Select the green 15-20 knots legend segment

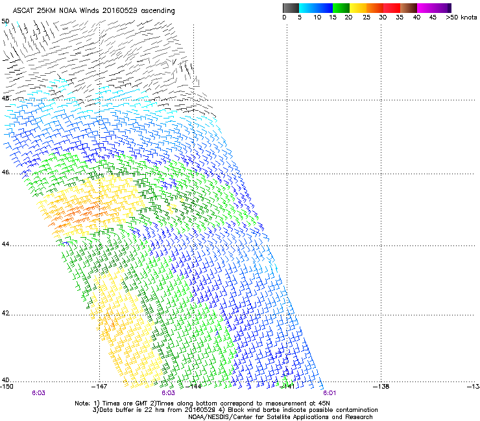(x=341, y=8)
